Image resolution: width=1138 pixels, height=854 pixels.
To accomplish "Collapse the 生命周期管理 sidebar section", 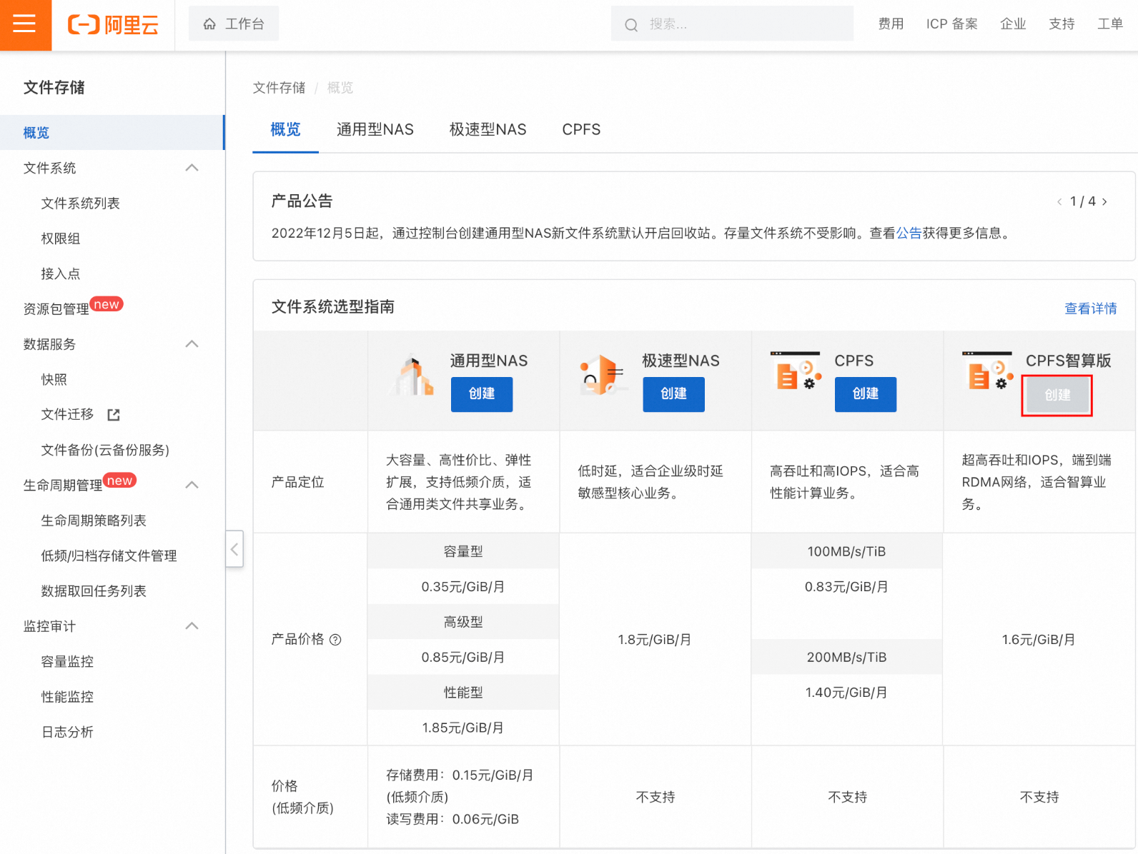I will point(192,485).
